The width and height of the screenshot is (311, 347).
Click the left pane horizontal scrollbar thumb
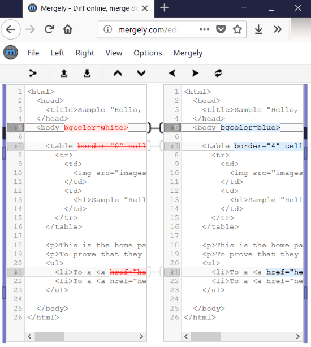[x=49, y=336]
